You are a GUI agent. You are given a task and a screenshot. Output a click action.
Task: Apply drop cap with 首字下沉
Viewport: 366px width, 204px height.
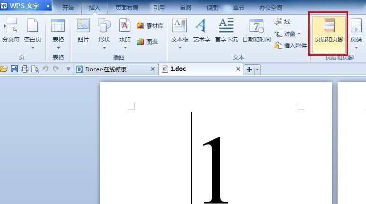[x=226, y=30]
